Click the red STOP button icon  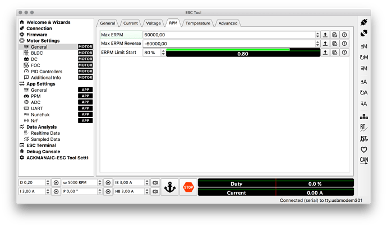coord(188,187)
